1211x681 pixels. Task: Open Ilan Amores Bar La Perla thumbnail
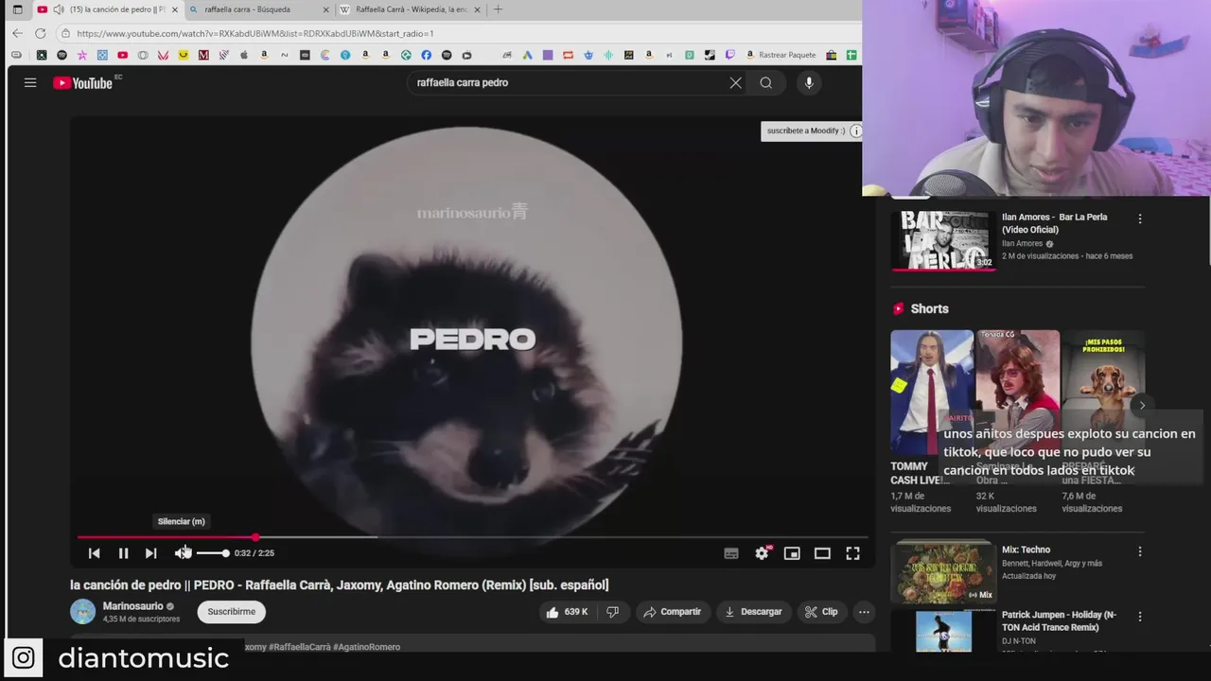(943, 240)
